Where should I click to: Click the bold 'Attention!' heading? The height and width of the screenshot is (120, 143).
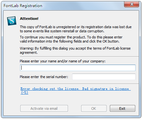click(29, 19)
